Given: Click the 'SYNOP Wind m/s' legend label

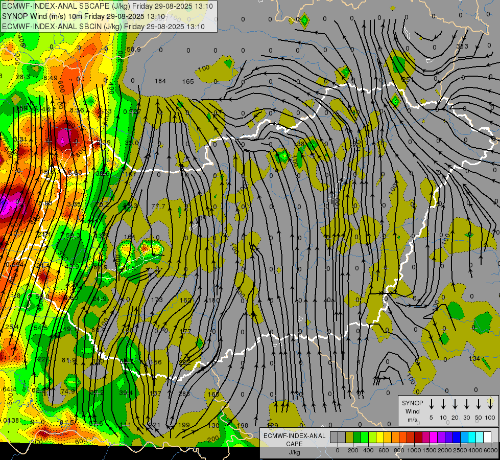Looking at the screenshot, I should click(412, 411).
